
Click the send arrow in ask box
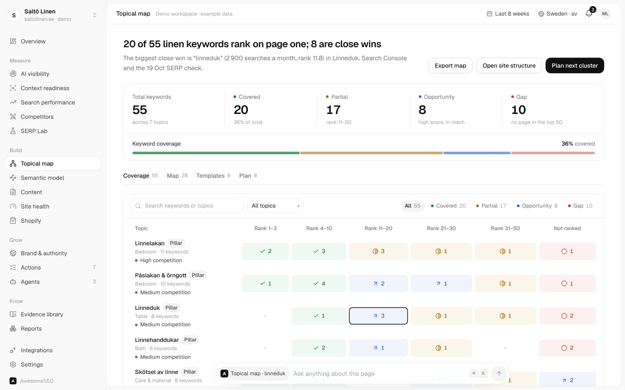(x=499, y=374)
